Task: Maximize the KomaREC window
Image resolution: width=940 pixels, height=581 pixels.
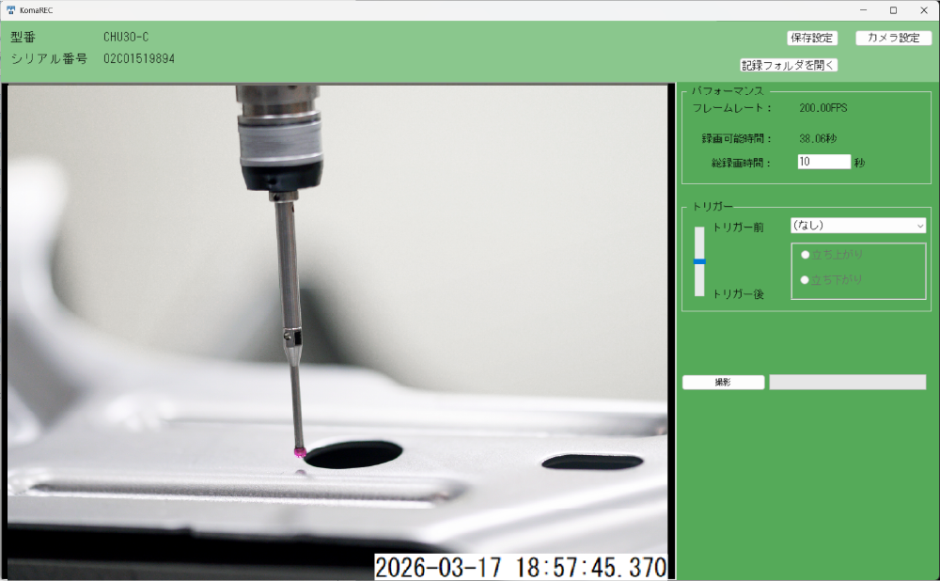Action: (x=893, y=10)
